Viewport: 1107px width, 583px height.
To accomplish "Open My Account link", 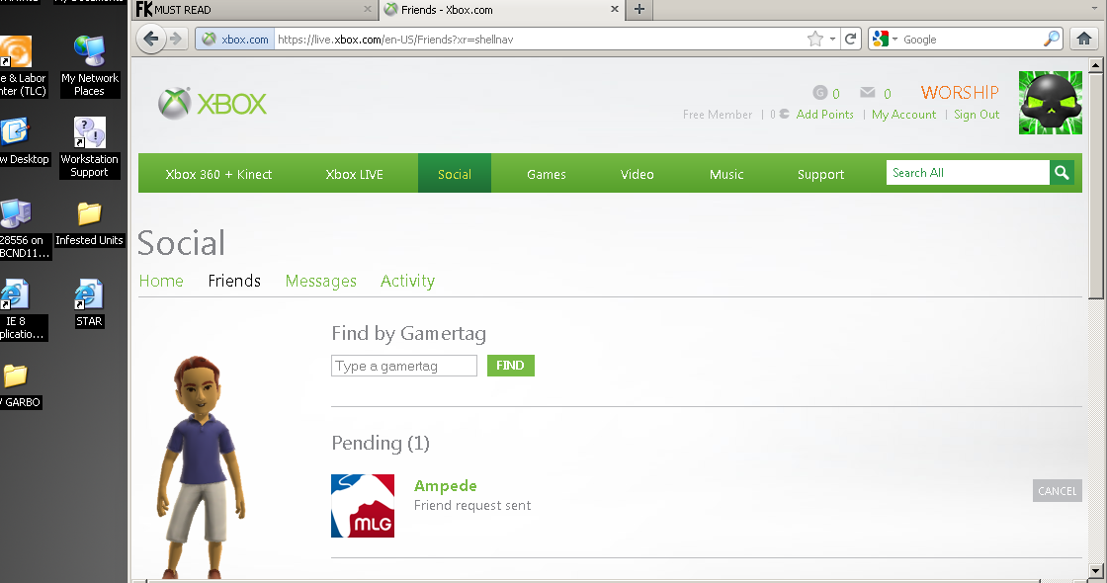I will click(903, 115).
